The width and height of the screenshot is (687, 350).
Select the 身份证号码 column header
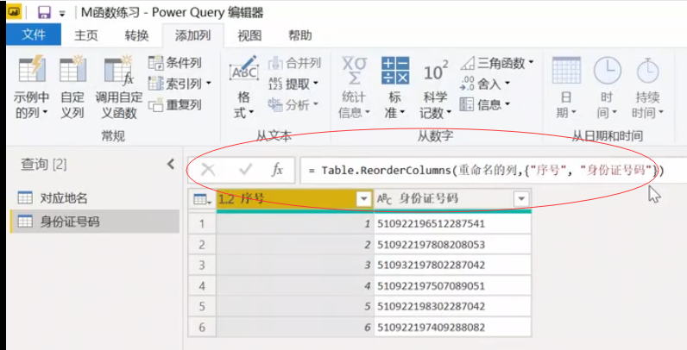452,199
